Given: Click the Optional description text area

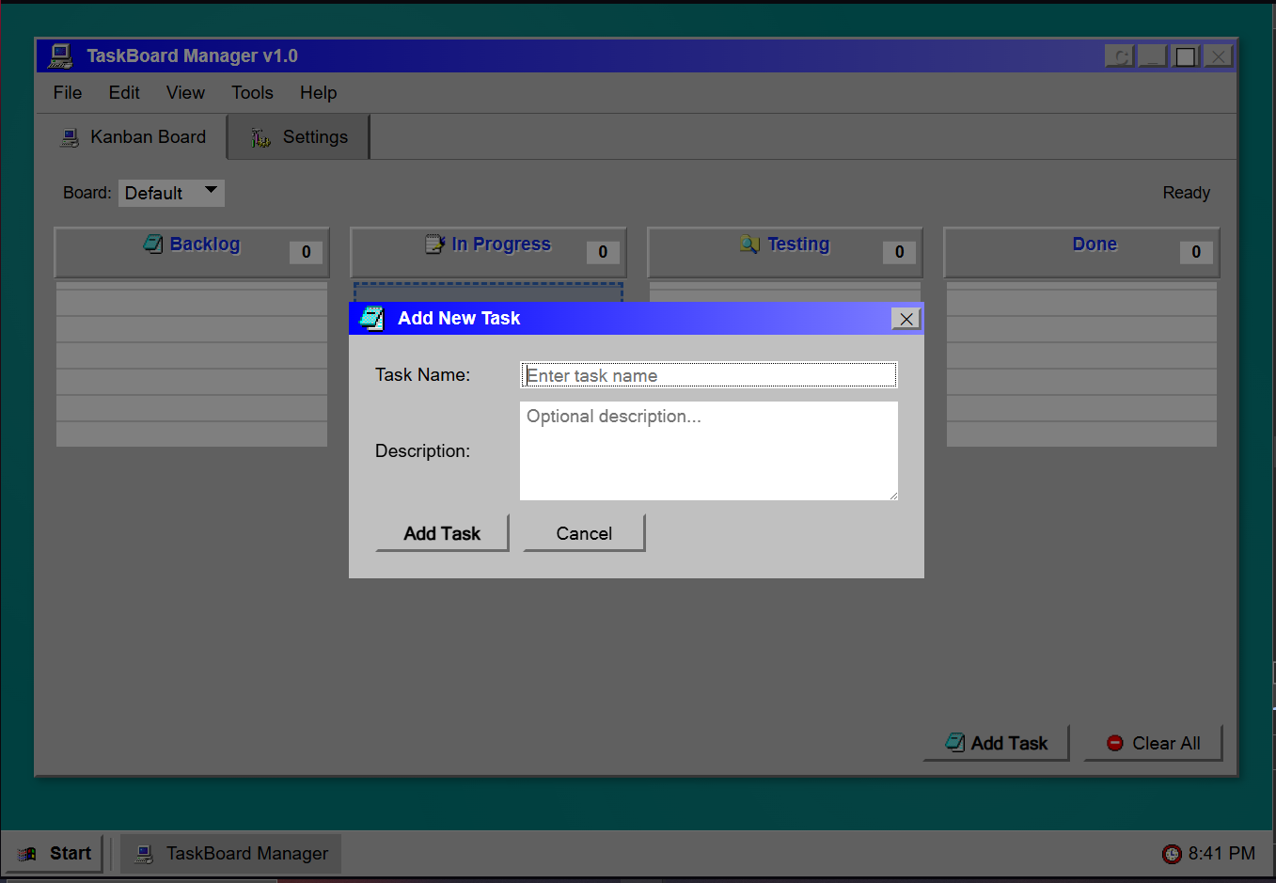Looking at the screenshot, I should pos(708,449).
